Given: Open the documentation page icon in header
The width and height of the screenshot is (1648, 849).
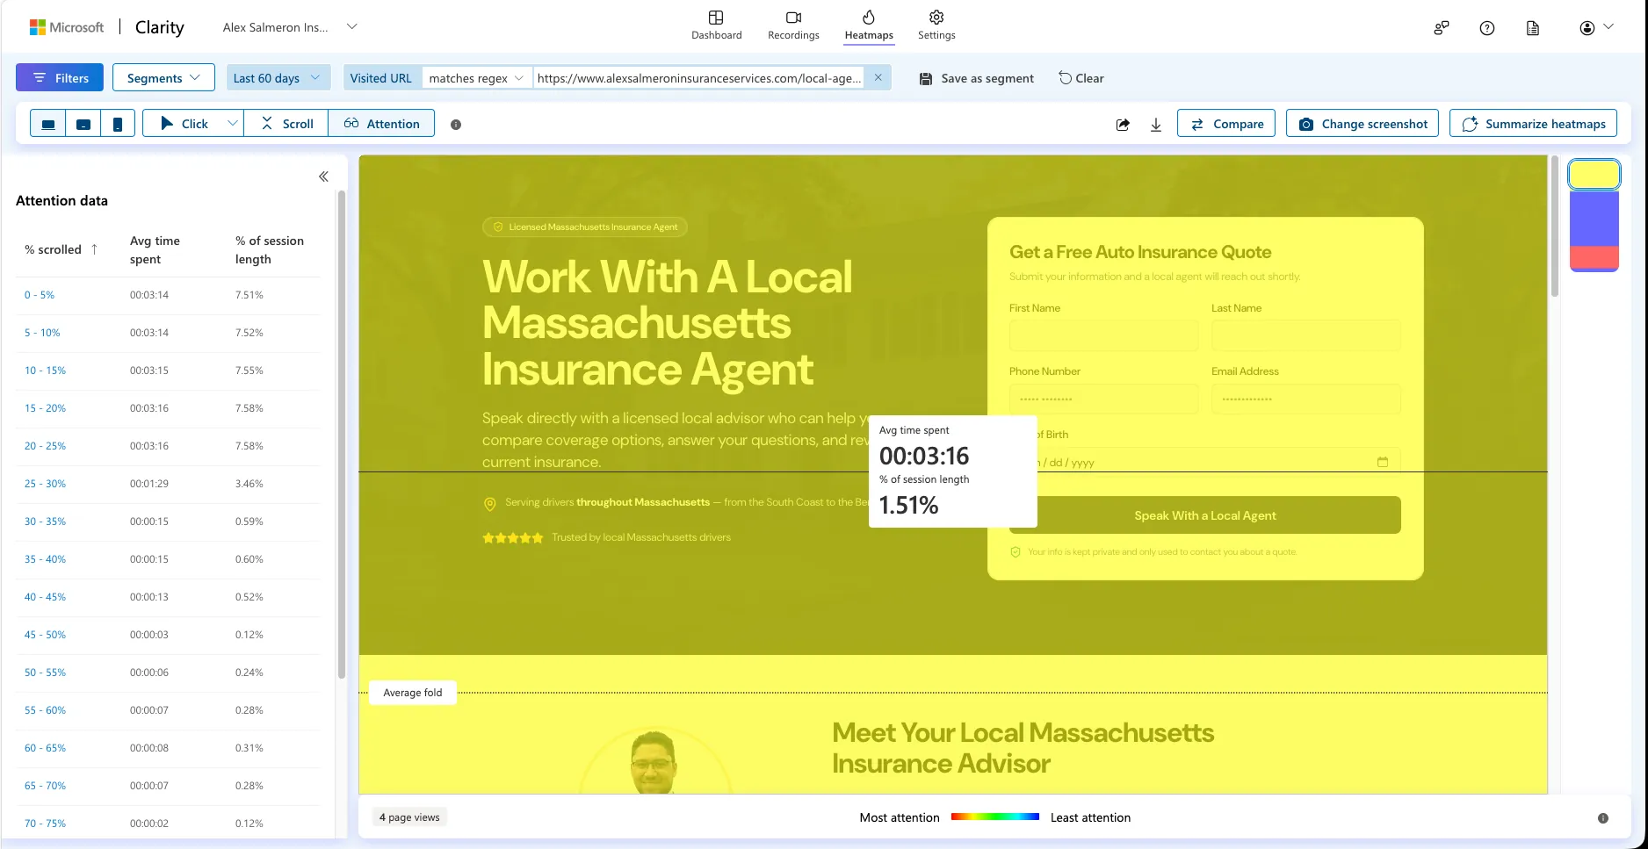Looking at the screenshot, I should 1533,28.
